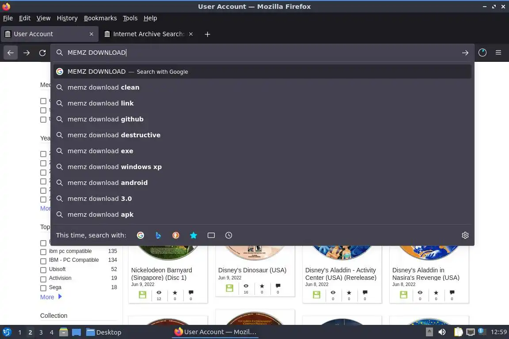This screenshot has height=339, width=509.
Task: Click the views eye icon on Disney's Dinosaur card
Action: 246,286
